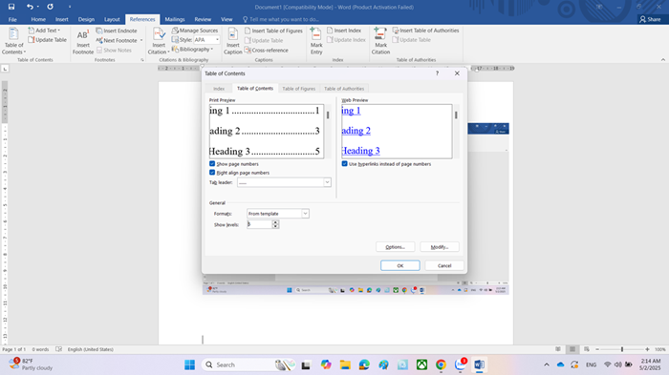Redo using the repeat arrow icon

50,7
